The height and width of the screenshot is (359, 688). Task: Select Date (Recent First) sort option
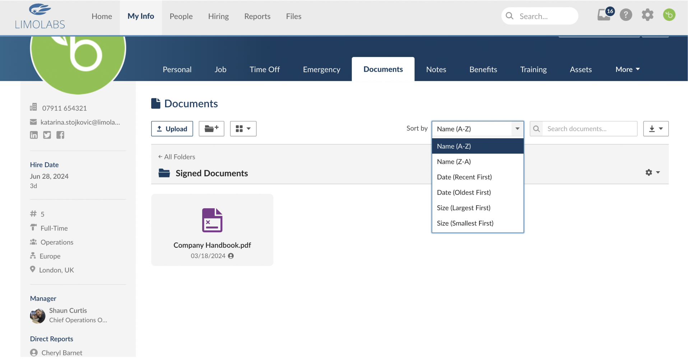(464, 177)
